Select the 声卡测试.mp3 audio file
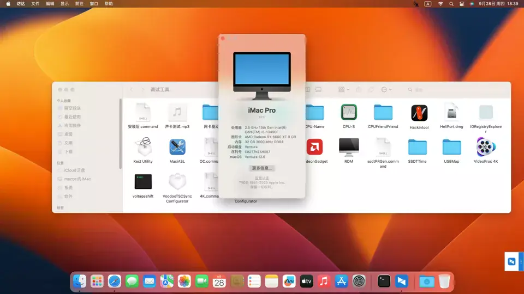Image resolution: width=524 pixels, height=294 pixels. (x=177, y=112)
